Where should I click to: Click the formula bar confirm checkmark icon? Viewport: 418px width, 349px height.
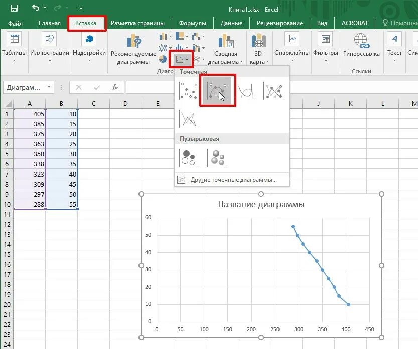[x=97, y=87]
